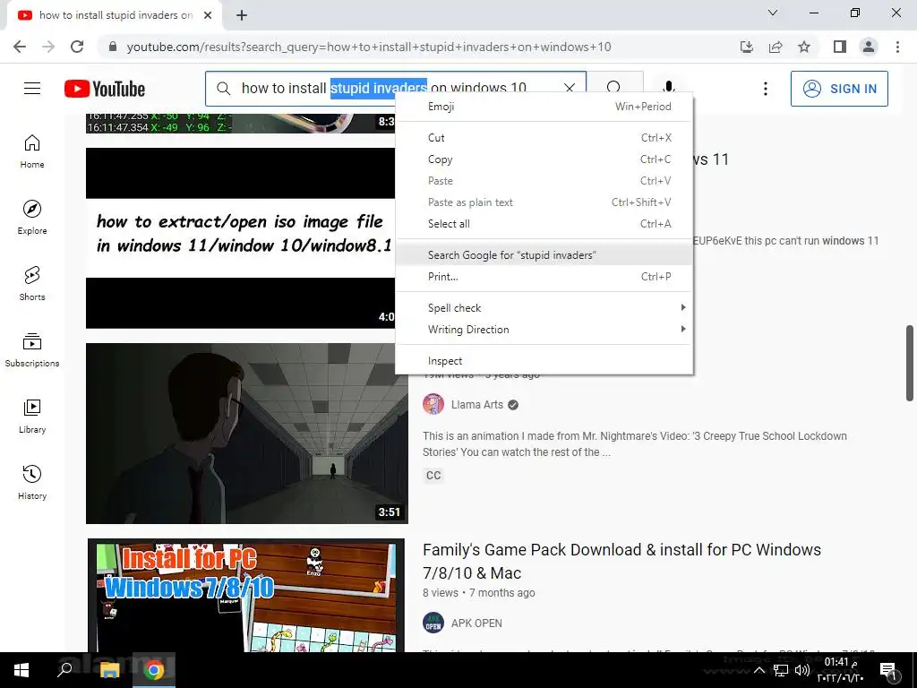Search Google for "stupid invaders"

click(x=544, y=255)
